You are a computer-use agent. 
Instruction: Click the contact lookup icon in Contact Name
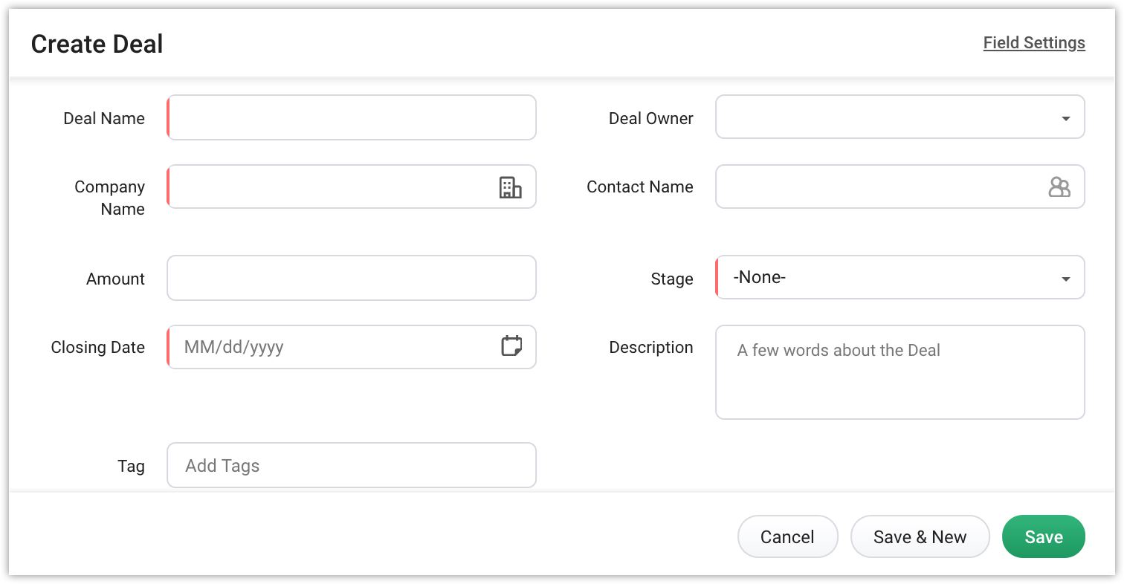[1059, 187]
